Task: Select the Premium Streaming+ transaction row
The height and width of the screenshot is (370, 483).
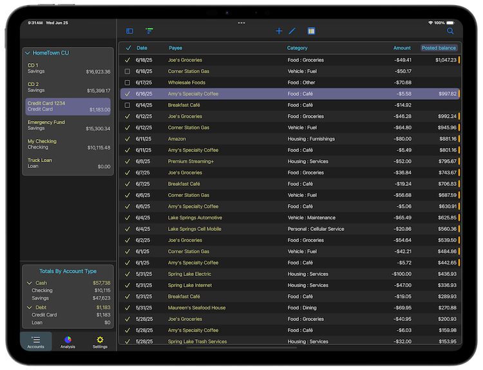Action: pyautogui.click(x=290, y=162)
